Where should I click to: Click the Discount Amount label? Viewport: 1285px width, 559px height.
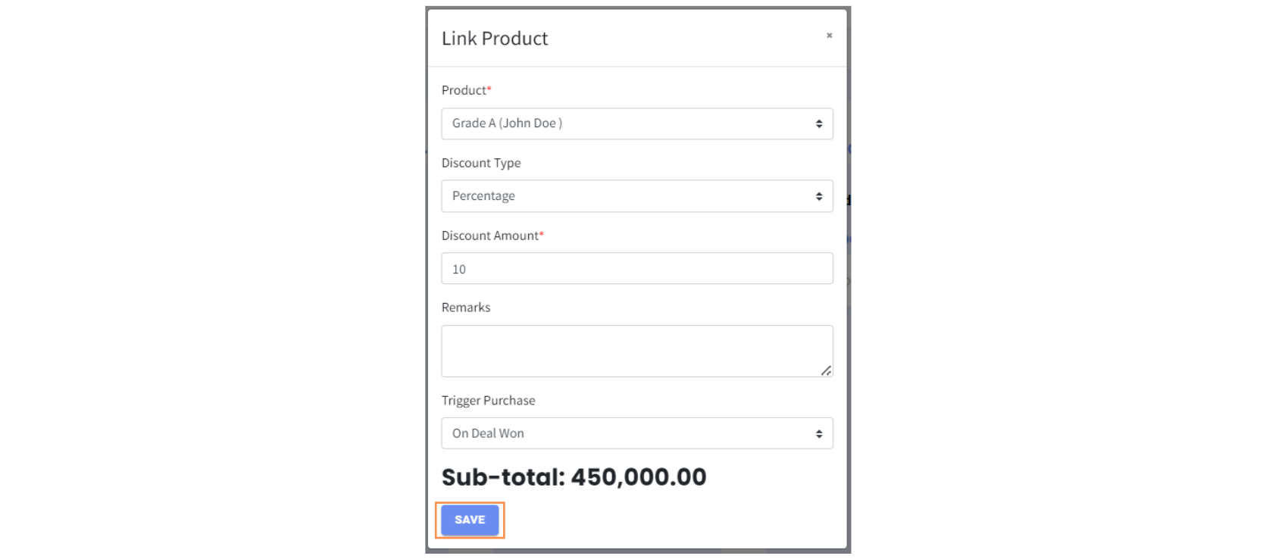tap(489, 236)
